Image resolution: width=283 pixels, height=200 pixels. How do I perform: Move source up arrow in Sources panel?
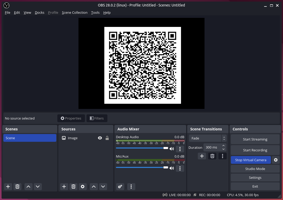[x=94, y=187]
